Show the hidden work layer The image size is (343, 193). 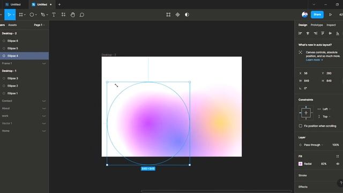(x=44, y=116)
